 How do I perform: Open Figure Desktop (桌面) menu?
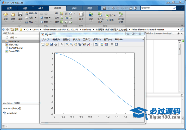[x=97, y=40]
